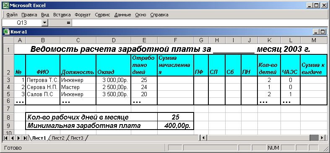The width and height of the screenshot is (330, 153).
Task: Click in the formula bar input
Action: point(200,23)
